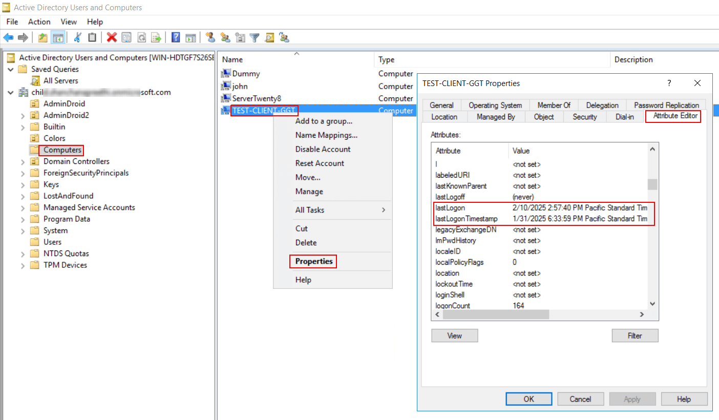Open the Action menu
Image resolution: width=719 pixels, height=420 pixels.
coord(39,22)
